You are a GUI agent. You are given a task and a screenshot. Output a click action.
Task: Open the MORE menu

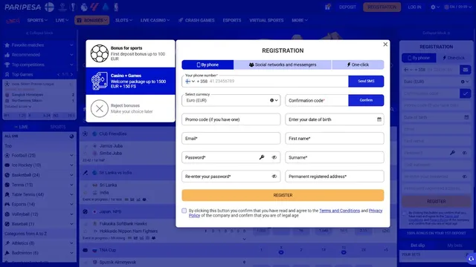coord(300,20)
